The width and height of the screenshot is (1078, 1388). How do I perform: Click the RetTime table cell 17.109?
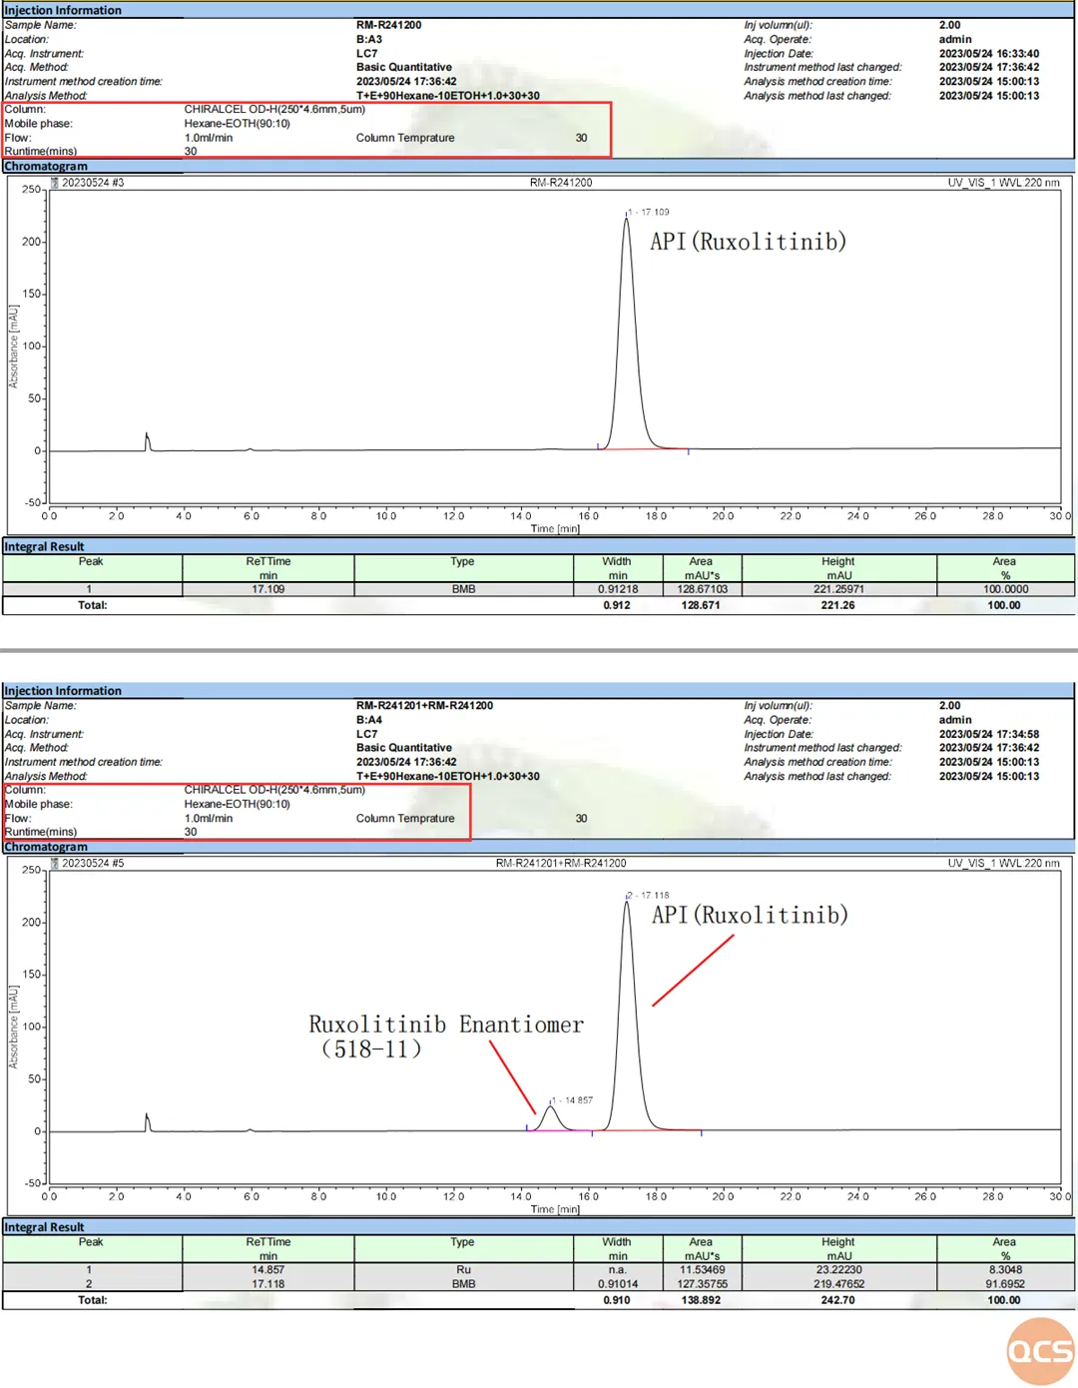(x=269, y=589)
